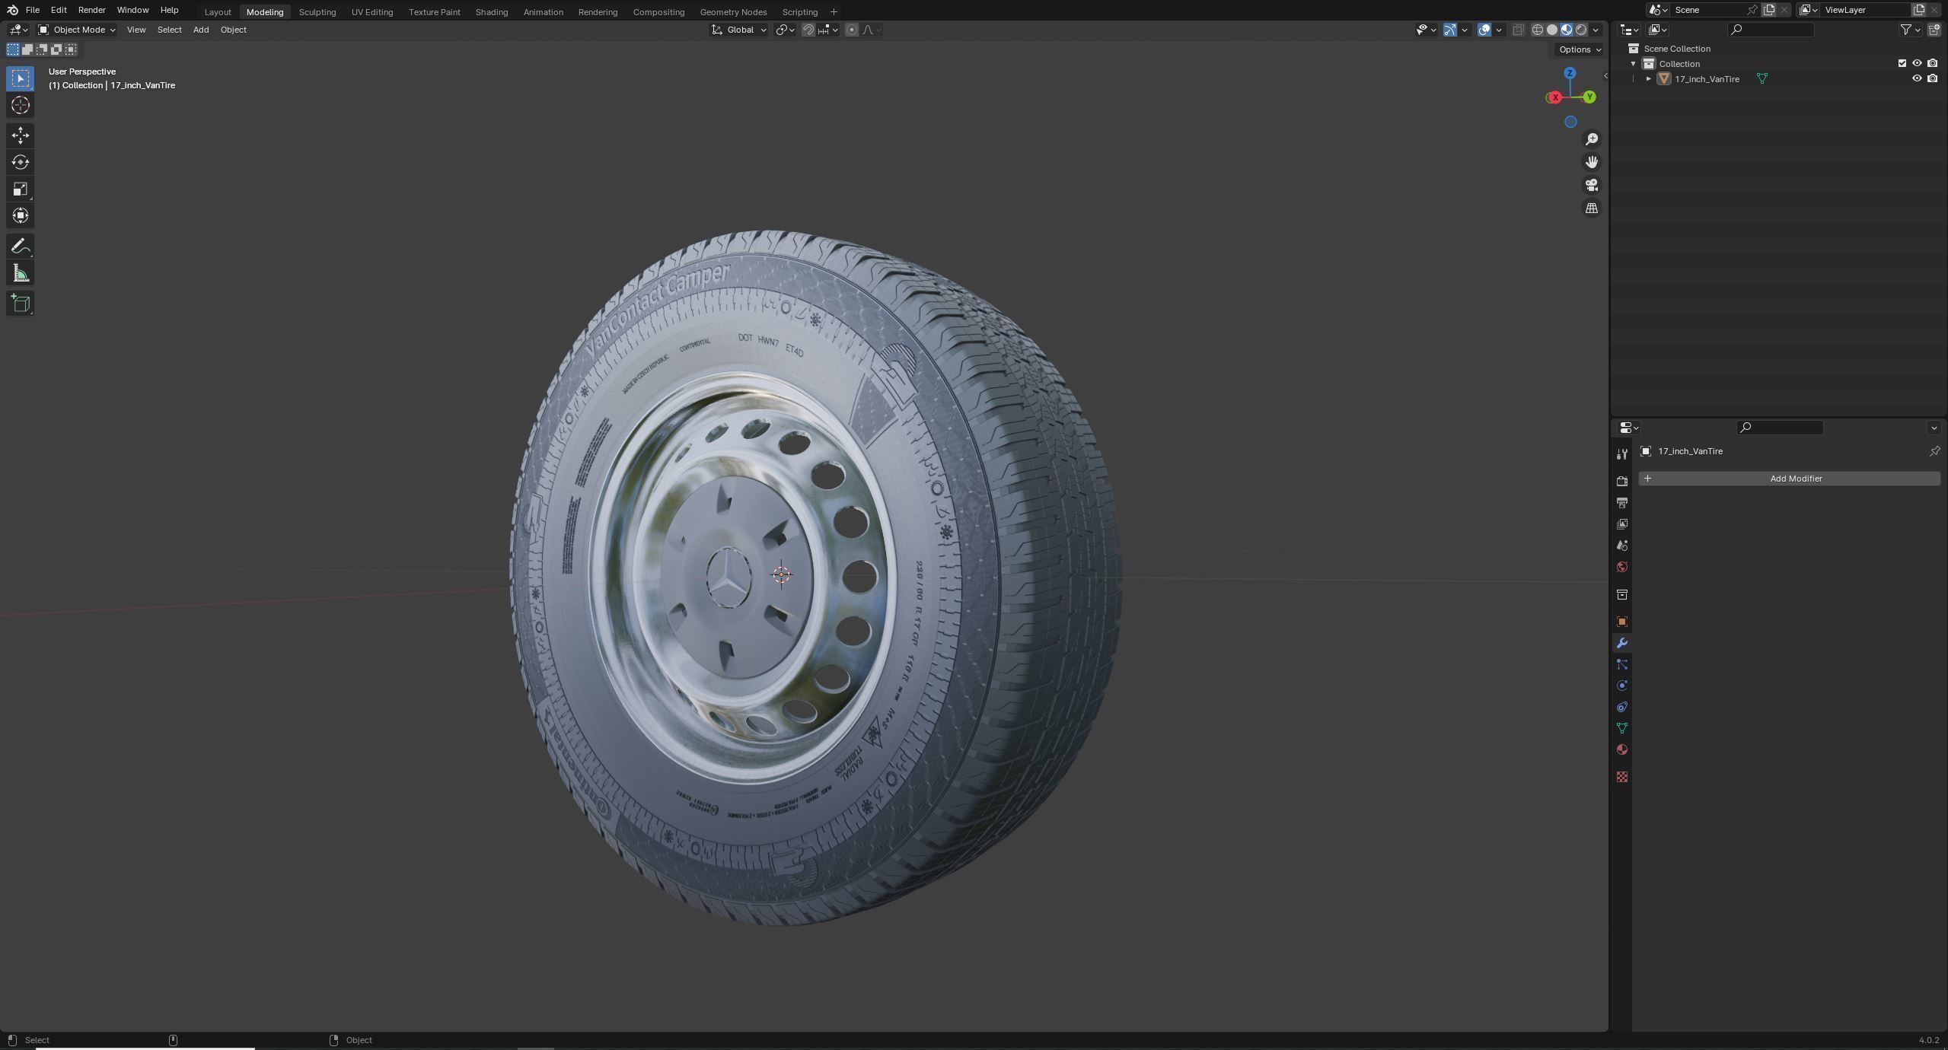The height and width of the screenshot is (1050, 1948).
Task: Open the Physics properties tab
Action: pyautogui.click(x=1621, y=685)
